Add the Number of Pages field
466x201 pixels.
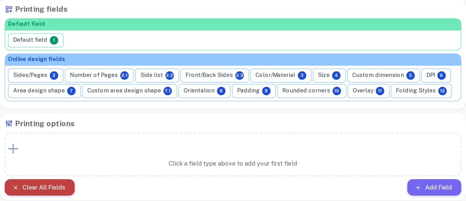[99, 76]
